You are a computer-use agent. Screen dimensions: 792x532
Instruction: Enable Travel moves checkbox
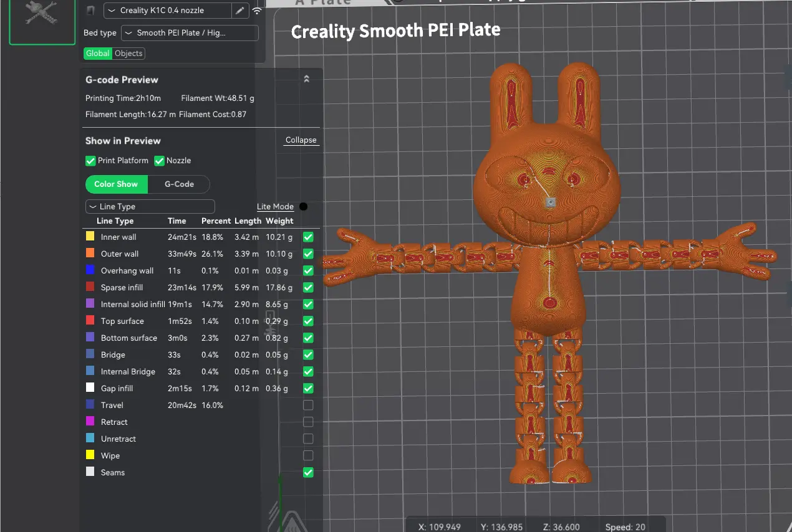click(308, 405)
